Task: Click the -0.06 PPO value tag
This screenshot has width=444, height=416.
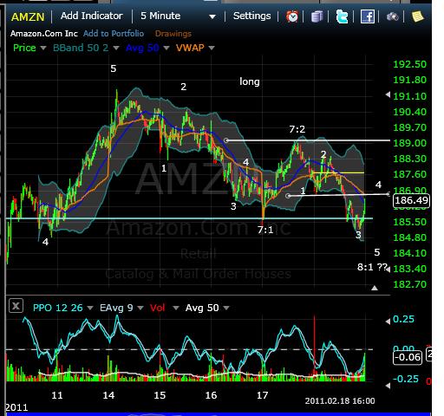Action: [408, 357]
